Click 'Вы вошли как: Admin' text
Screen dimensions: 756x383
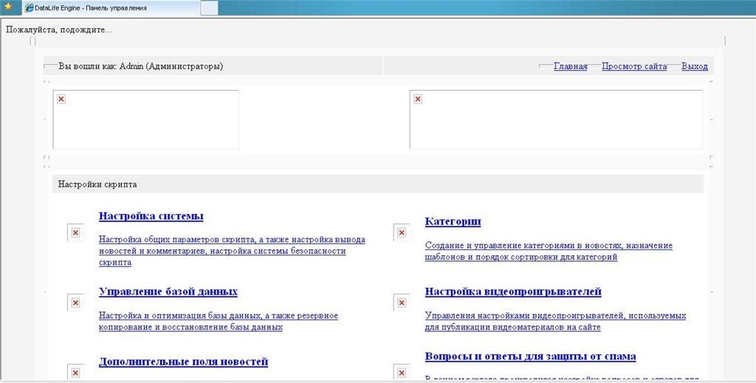[141, 66]
